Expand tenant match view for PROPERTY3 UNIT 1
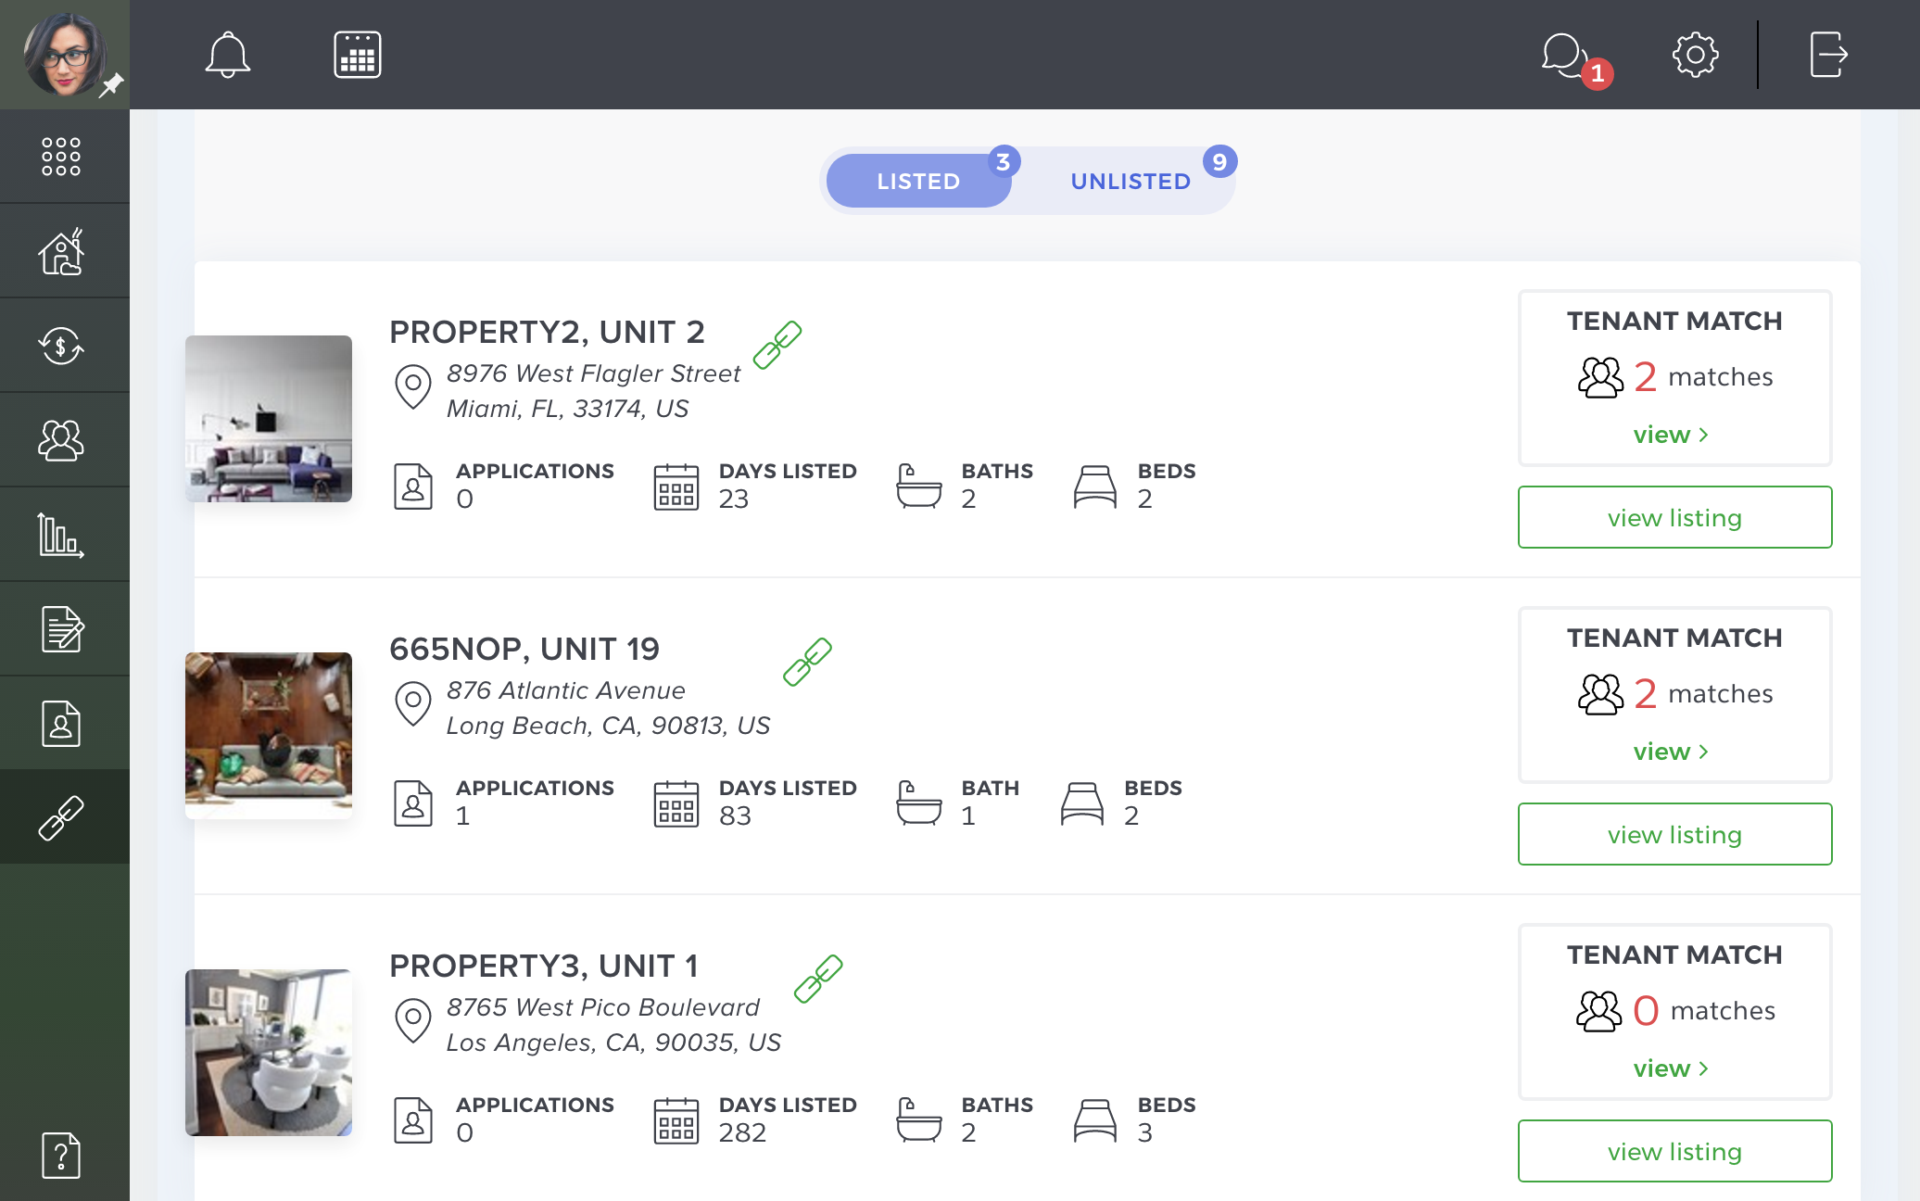The image size is (1920, 1201). point(1671,1066)
